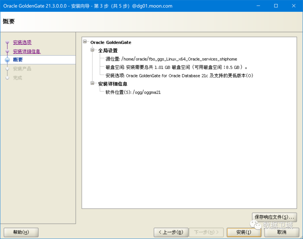The image size is (303, 239).
Task: Click the disabled 下一步(N) button
Action: coord(206,232)
